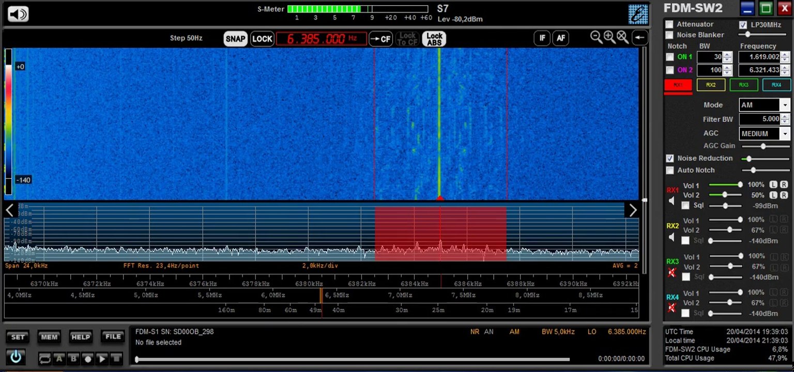Switch spectrum to AF view

[x=560, y=38]
